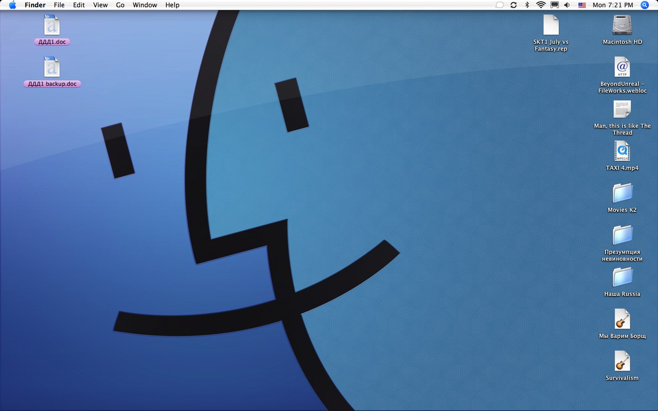Select the ДДД1 backup.doc document icon
The height and width of the screenshot is (411, 658).
[52, 67]
